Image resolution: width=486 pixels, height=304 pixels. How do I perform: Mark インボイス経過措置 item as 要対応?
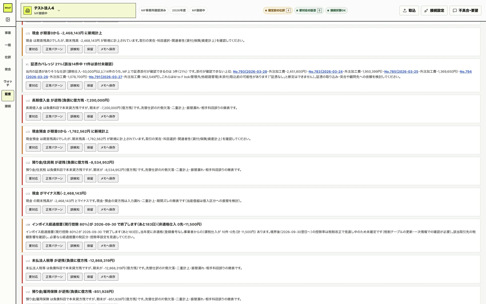33,246
